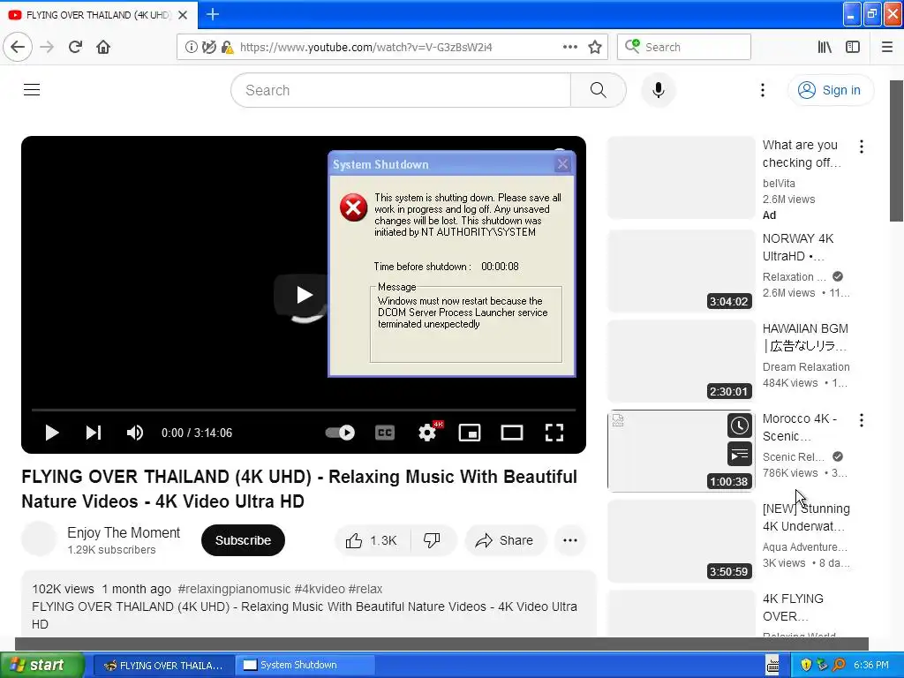Viewport: 904px width, 678px height.
Task: Click the URL address field
Action: (x=392, y=47)
